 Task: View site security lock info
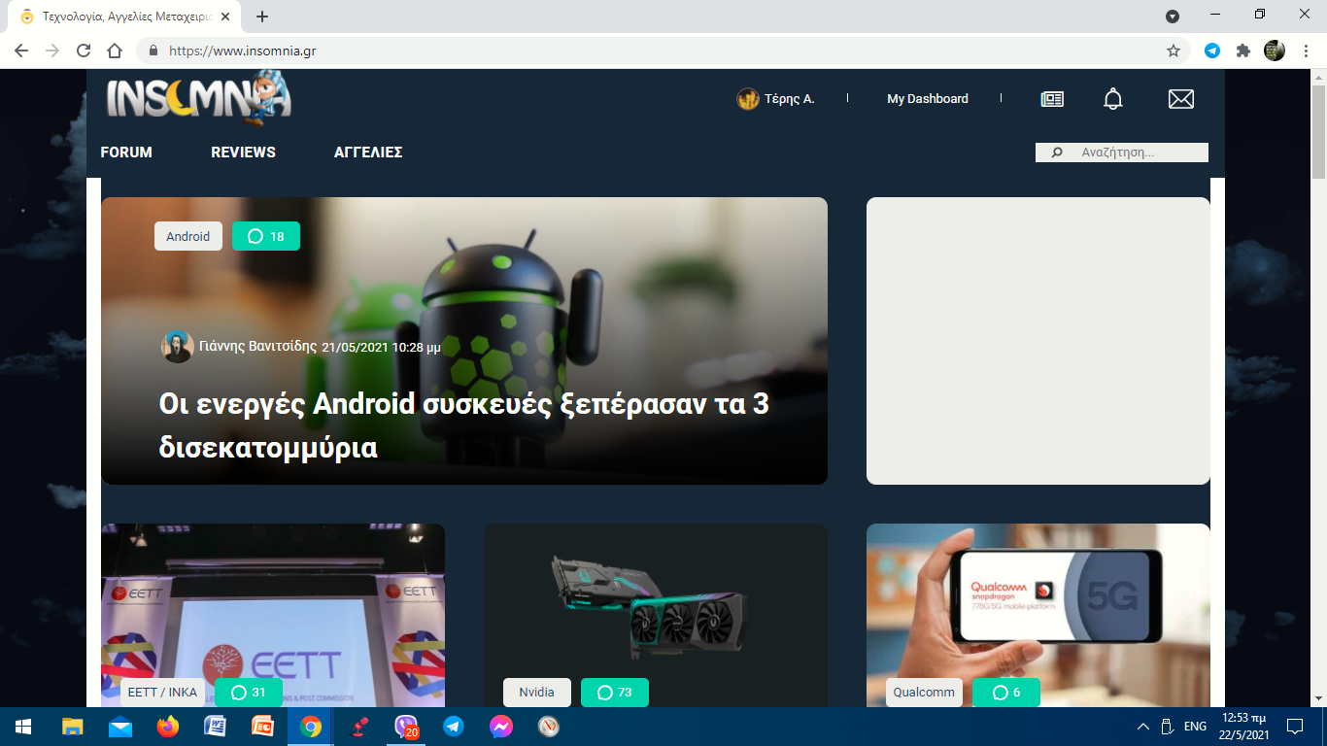pyautogui.click(x=153, y=51)
